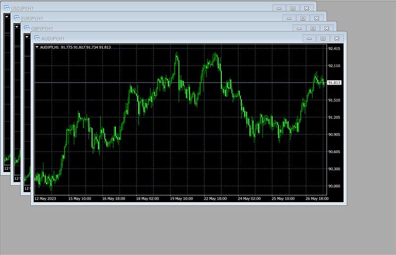
Task: Close the USDJPY,H1 chart window
Action: (307, 8)
